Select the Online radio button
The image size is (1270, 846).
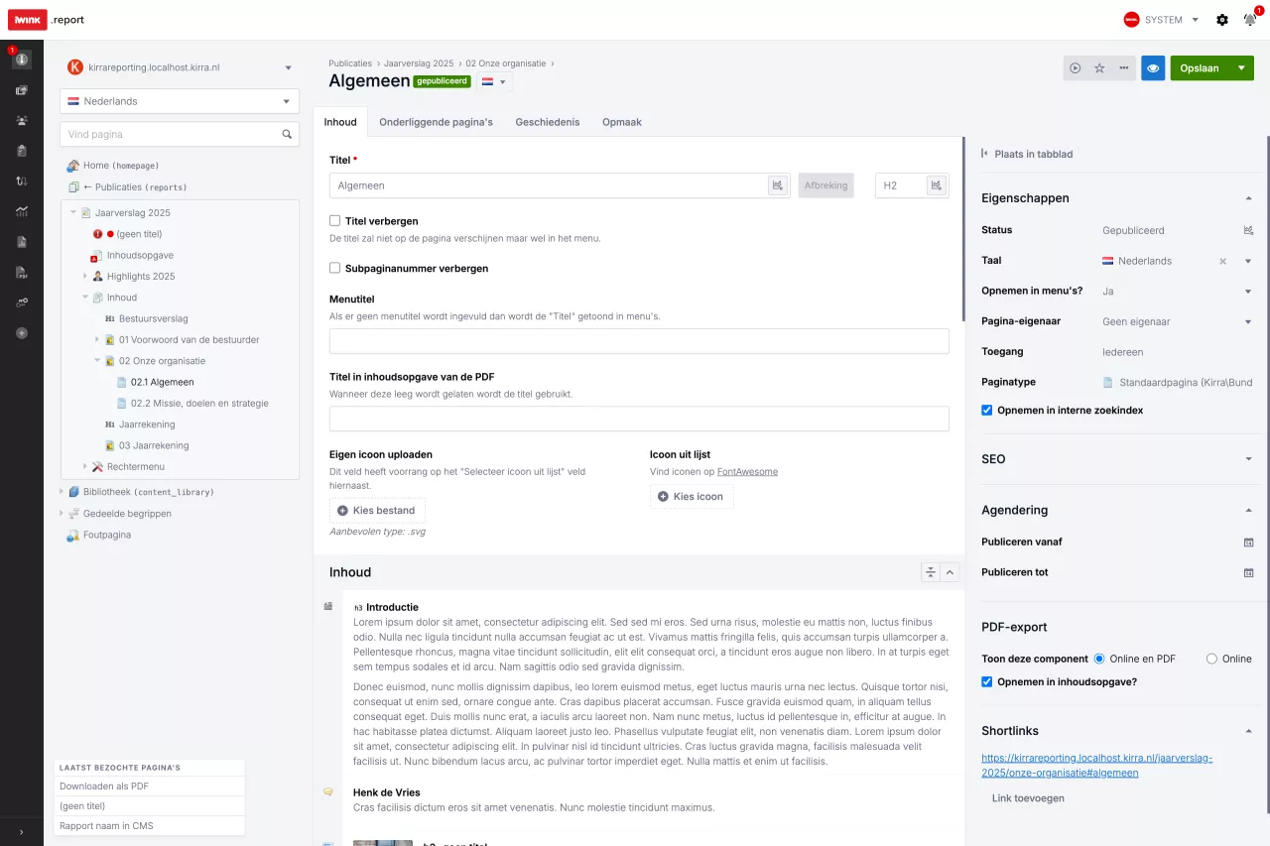[x=1211, y=659]
